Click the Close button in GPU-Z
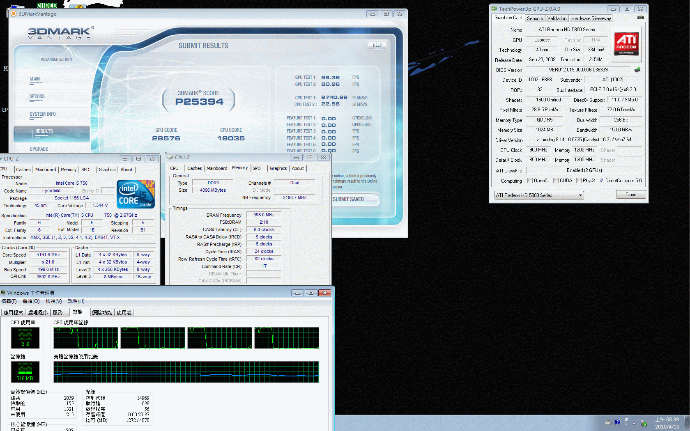The height and width of the screenshot is (431, 690). tap(631, 195)
